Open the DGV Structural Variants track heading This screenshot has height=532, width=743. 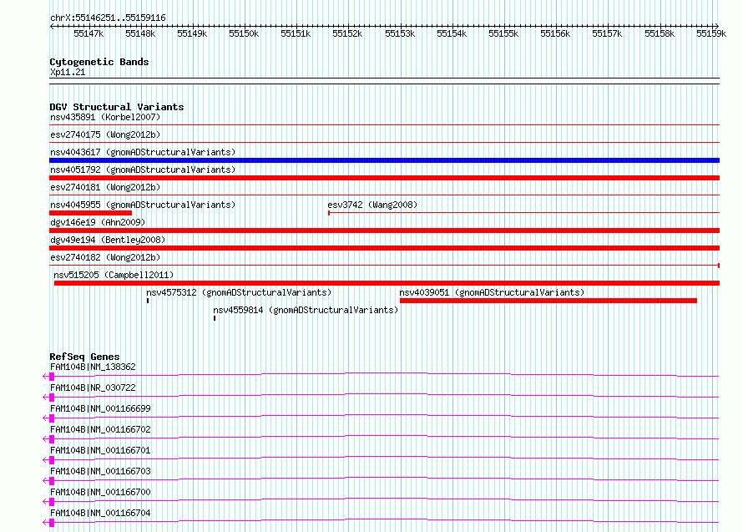pos(117,107)
